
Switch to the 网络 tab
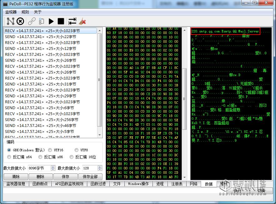point(194,184)
